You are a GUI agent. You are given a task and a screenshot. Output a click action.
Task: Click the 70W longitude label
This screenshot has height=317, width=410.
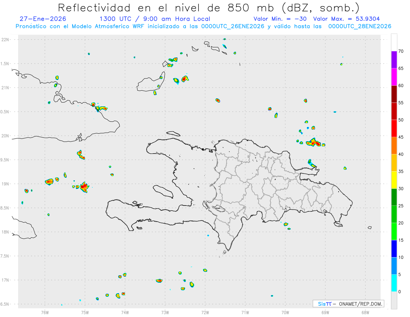(285, 313)
